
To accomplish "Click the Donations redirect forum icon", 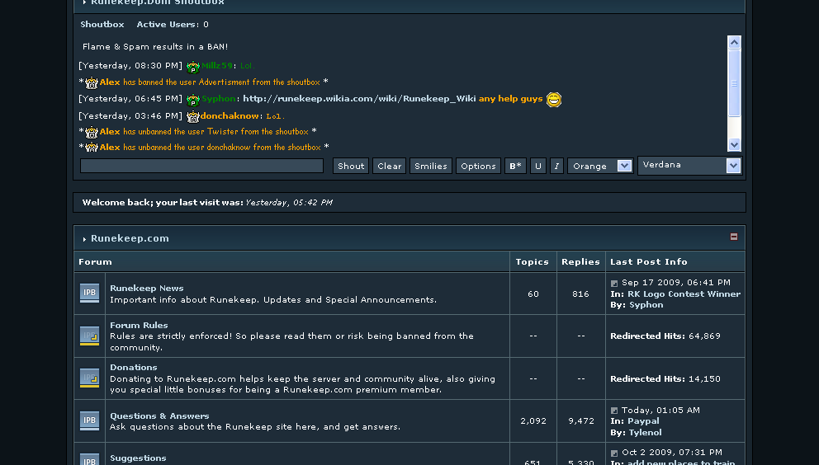I will [x=89, y=378].
